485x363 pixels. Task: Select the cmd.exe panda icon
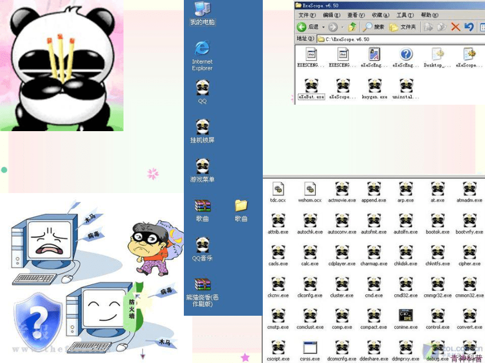click(x=374, y=288)
